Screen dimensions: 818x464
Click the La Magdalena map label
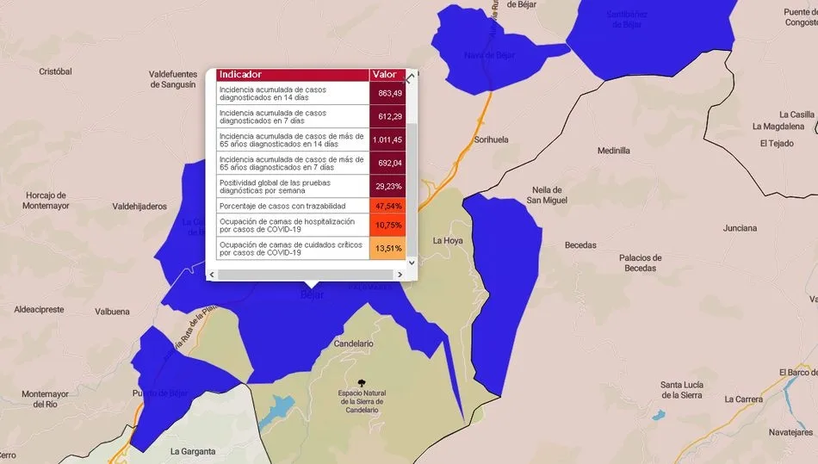pos(778,127)
